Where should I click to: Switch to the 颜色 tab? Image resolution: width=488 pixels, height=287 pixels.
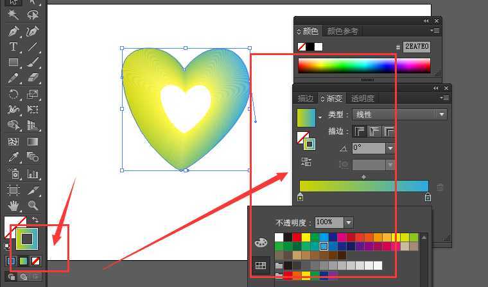[308, 31]
